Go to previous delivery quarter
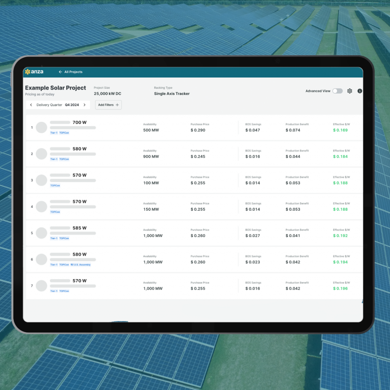The image size is (390, 390). coord(31,105)
